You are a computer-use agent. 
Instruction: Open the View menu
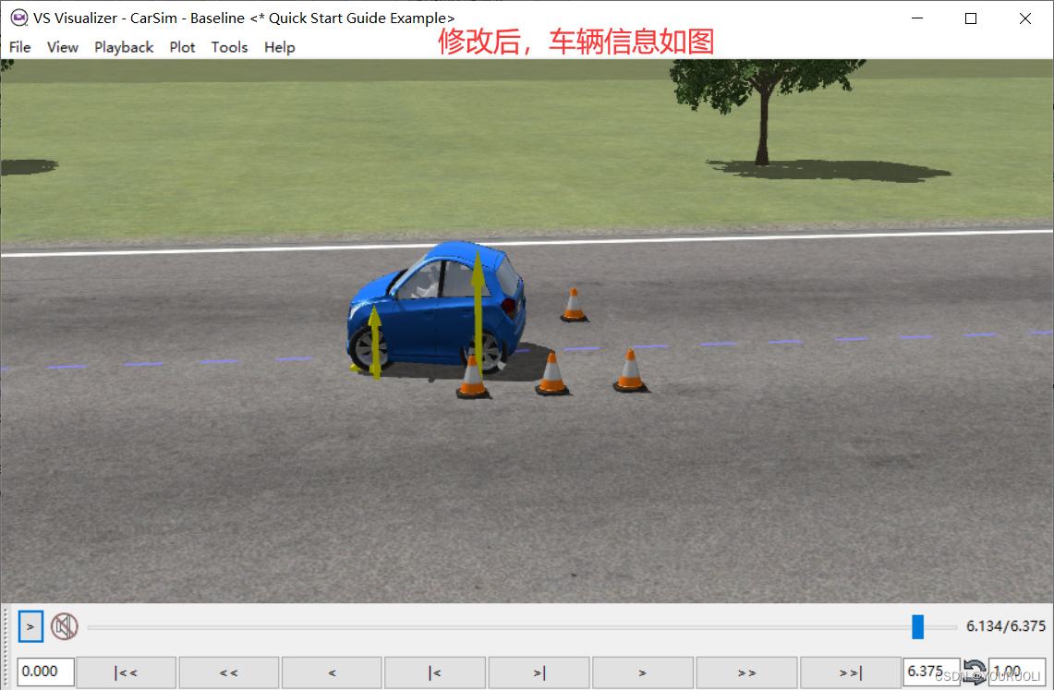tap(62, 47)
